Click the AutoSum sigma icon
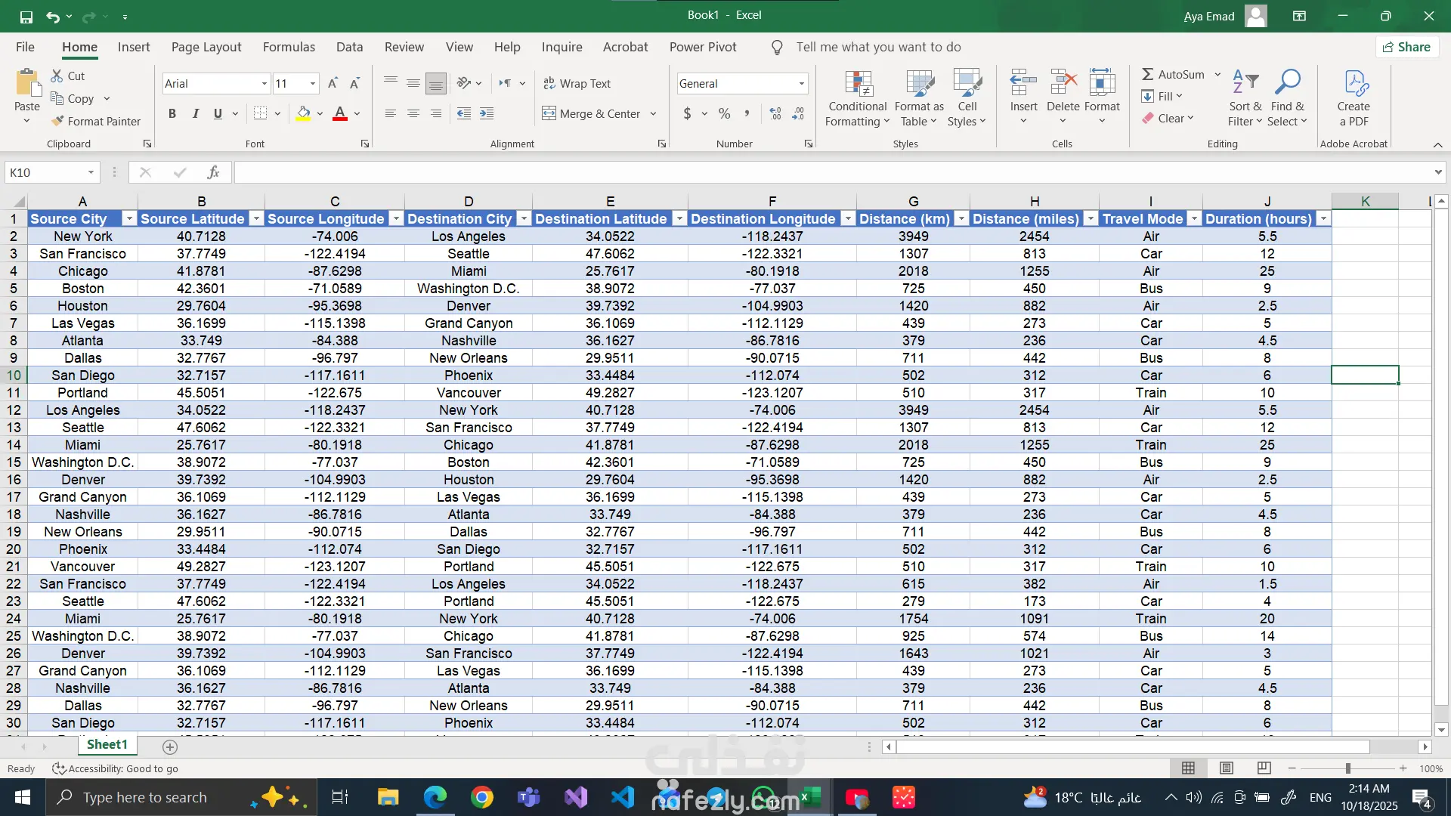The image size is (1451, 816). point(1147,74)
